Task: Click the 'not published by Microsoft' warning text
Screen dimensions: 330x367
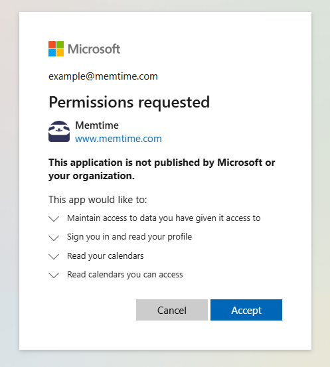Action: [x=161, y=169]
